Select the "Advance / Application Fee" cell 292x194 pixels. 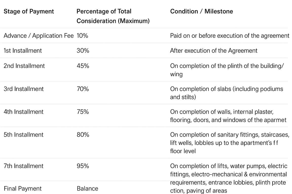point(39,36)
